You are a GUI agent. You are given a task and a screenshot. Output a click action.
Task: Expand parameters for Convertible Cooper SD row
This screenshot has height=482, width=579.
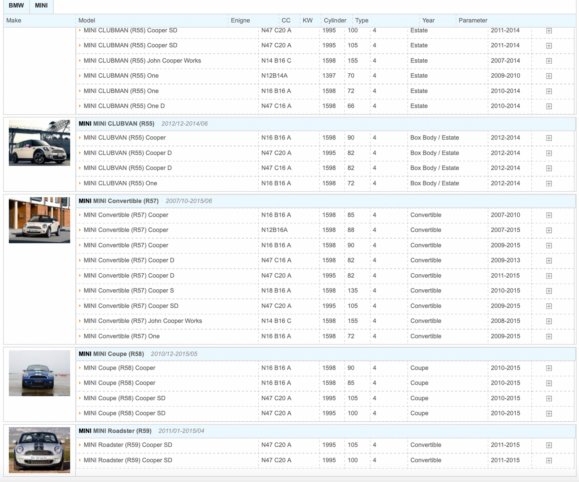[x=549, y=306]
